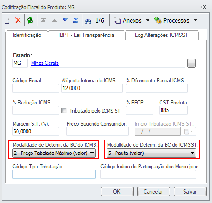The image size is (212, 203).
Task: Edit the Margem S.T. (%) field
Action: click(x=36, y=131)
